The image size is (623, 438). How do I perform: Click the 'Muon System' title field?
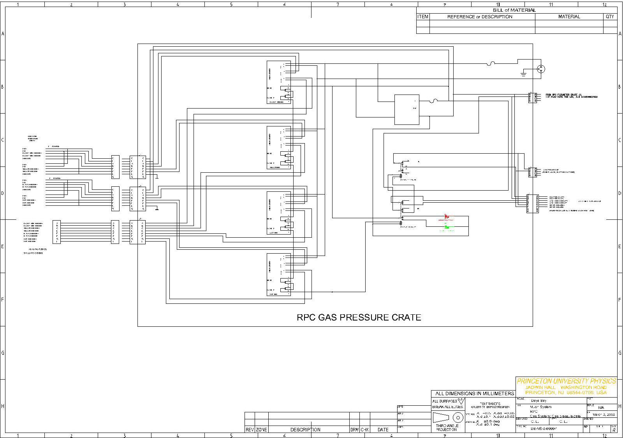(x=541, y=407)
